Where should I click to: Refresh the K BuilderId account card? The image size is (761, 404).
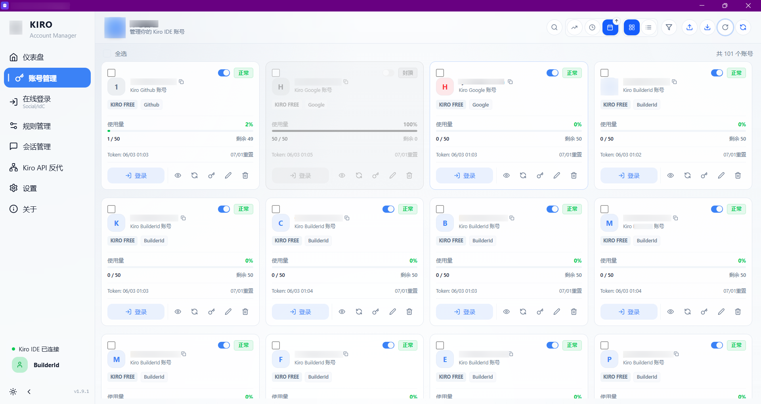pos(195,312)
